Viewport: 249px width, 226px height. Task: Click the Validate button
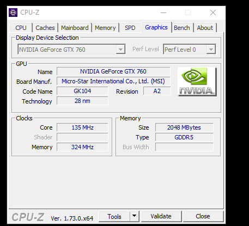coord(161,216)
